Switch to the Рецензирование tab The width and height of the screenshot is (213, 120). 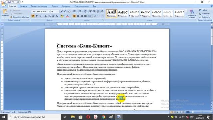82,6
